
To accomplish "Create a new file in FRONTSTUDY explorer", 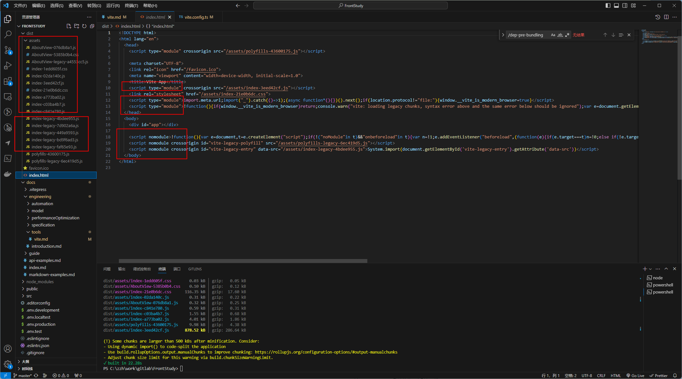I will coord(68,26).
